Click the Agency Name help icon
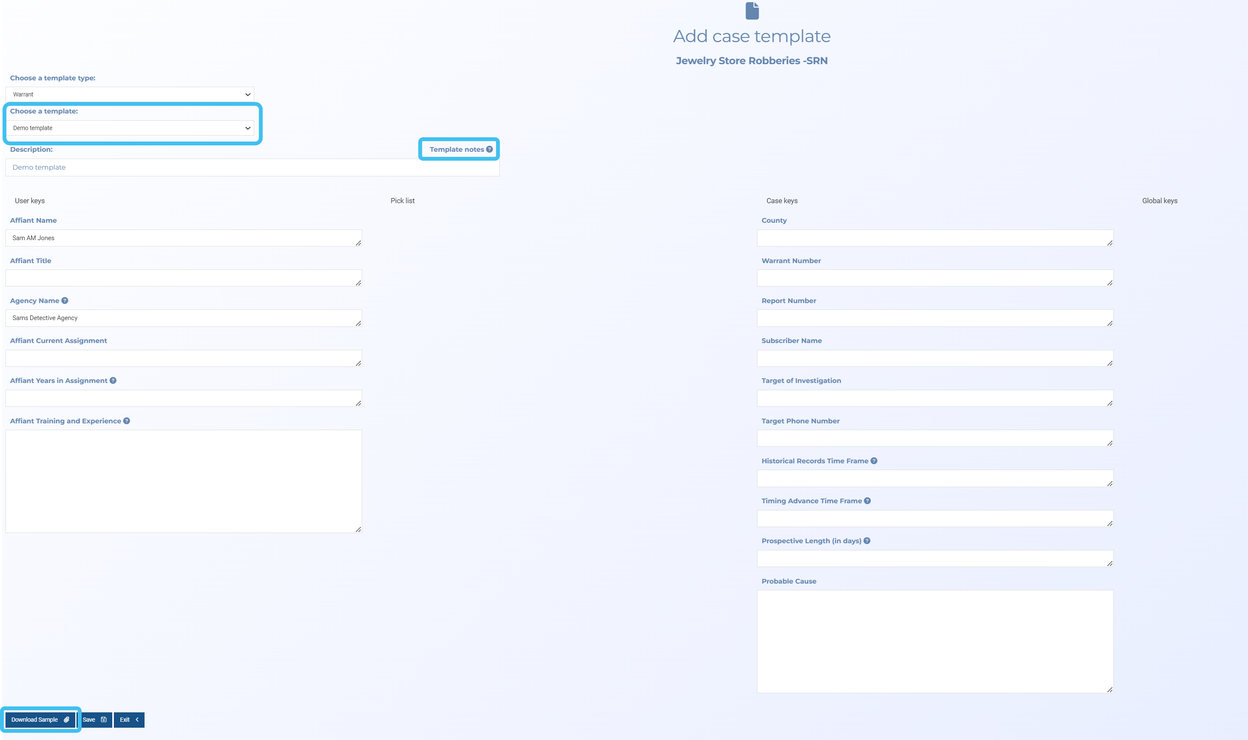The height and width of the screenshot is (740, 1248). (x=65, y=301)
